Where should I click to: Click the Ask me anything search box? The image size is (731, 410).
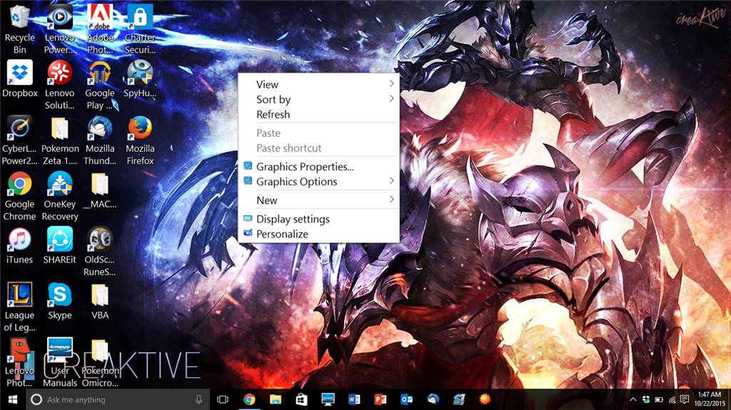(118, 399)
